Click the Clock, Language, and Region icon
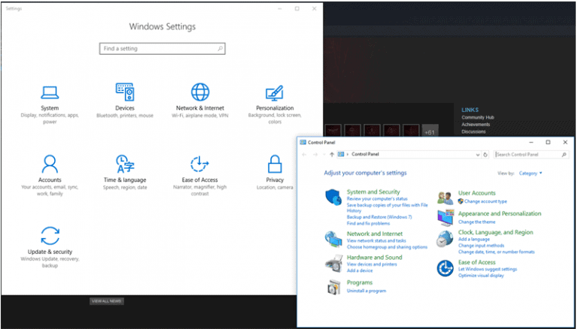 (x=446, y=239)
